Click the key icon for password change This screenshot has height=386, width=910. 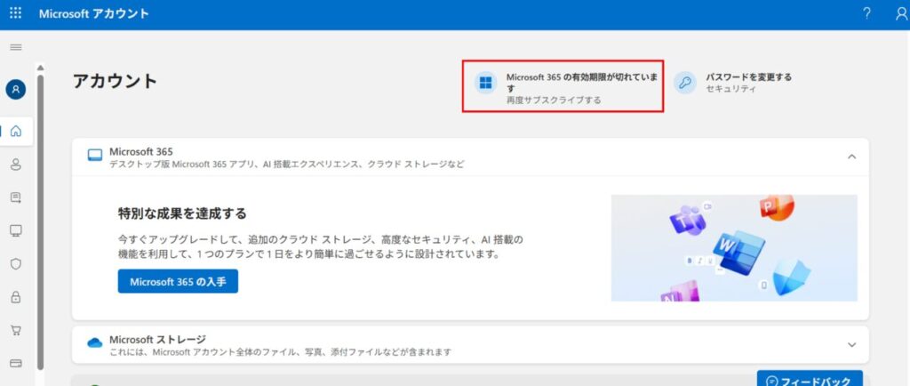click(685, 83)
